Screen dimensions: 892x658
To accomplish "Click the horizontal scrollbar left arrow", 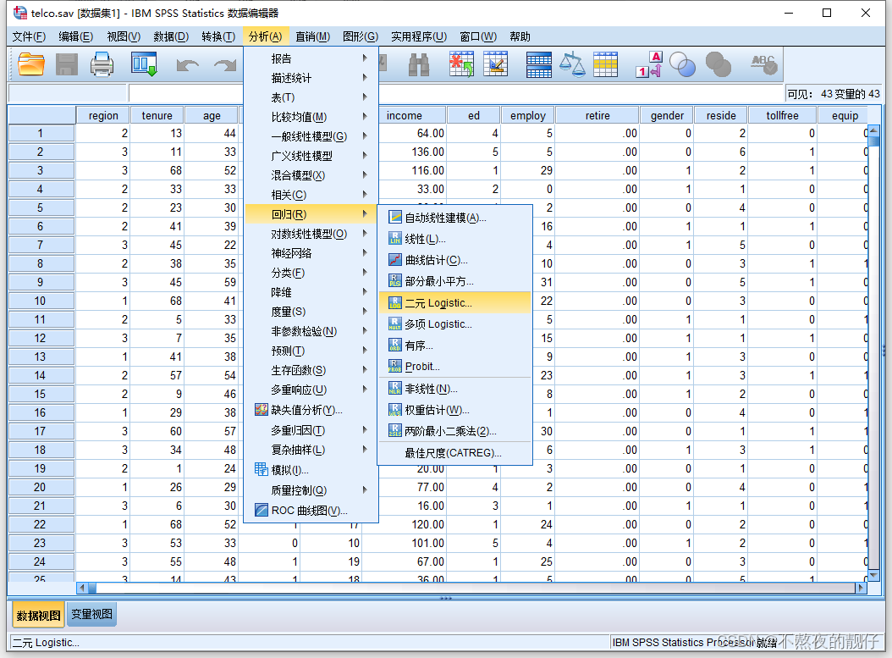I will (82, 588).
